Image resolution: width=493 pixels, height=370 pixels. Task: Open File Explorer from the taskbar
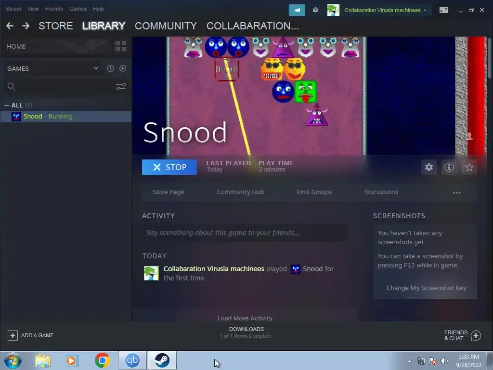[43, 360]
